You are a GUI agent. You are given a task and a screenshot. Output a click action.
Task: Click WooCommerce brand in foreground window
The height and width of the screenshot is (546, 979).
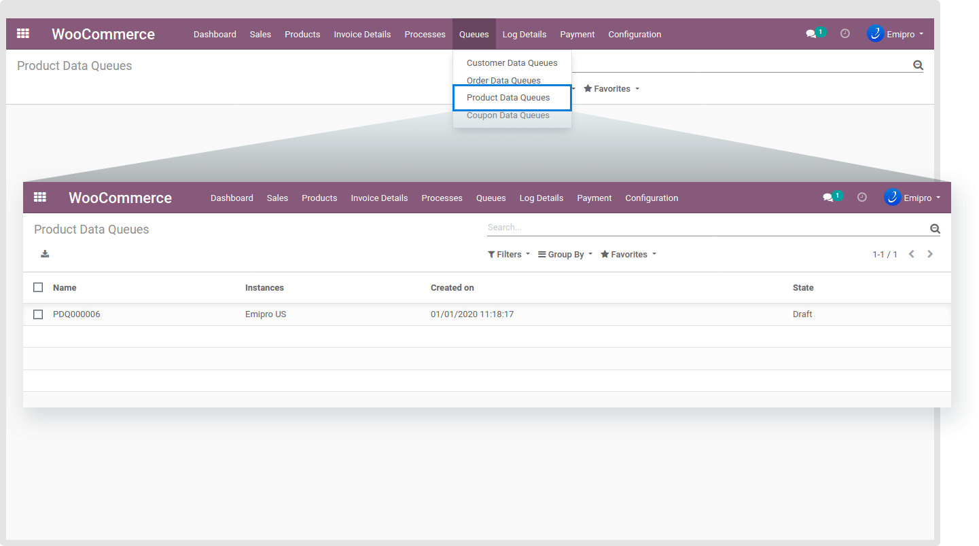click(x=120, y=198)
